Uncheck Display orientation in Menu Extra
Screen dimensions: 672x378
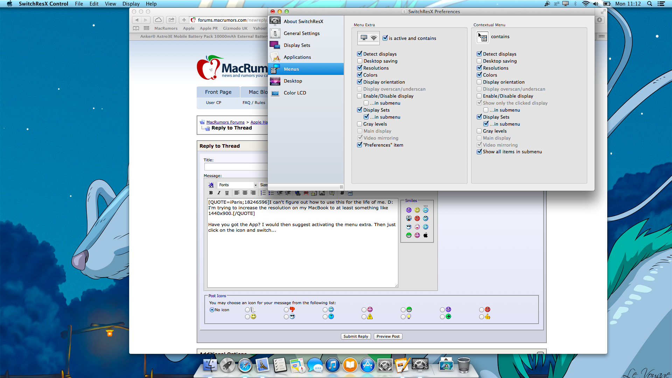(x=359, y=82)
